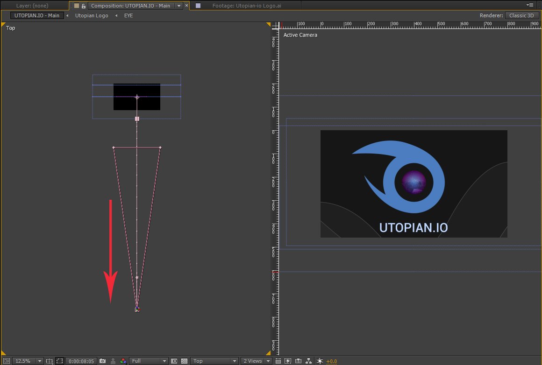Toggle the transparency grid checkerboard
This screenshot has height=365, width=542.
(x=185, y=361)
